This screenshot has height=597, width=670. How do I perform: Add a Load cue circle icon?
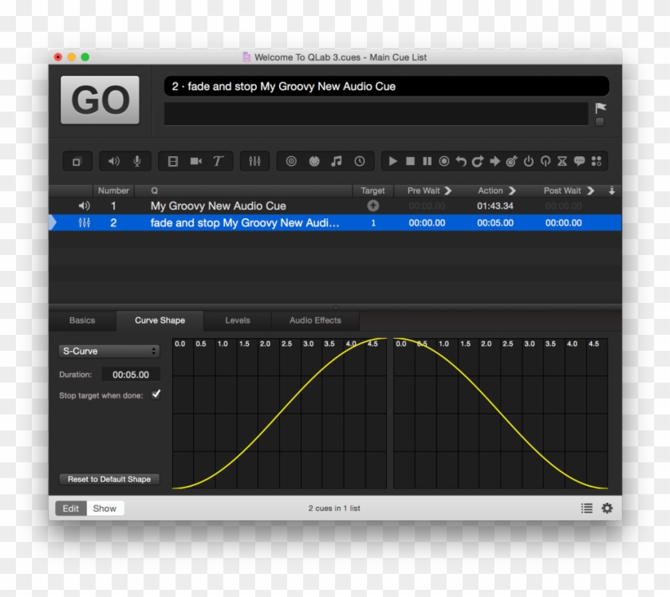pos(444,162)
